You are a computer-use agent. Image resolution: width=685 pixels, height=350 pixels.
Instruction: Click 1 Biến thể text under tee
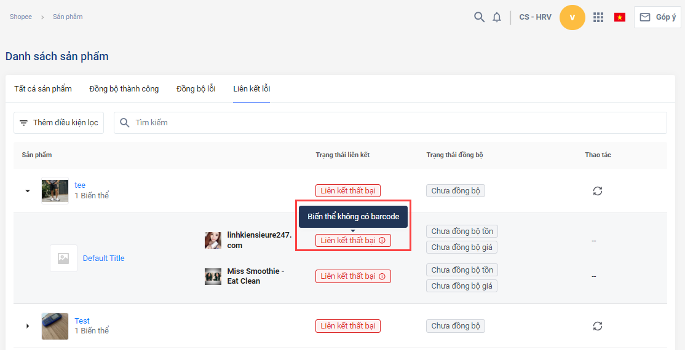point(92,196)
